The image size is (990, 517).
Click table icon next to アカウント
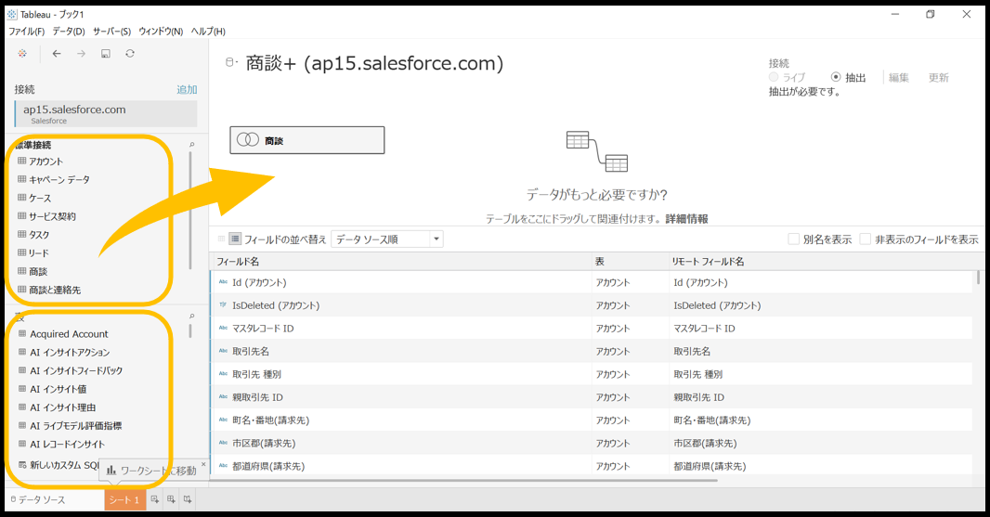pyautogui.click(x=22, y=161)
